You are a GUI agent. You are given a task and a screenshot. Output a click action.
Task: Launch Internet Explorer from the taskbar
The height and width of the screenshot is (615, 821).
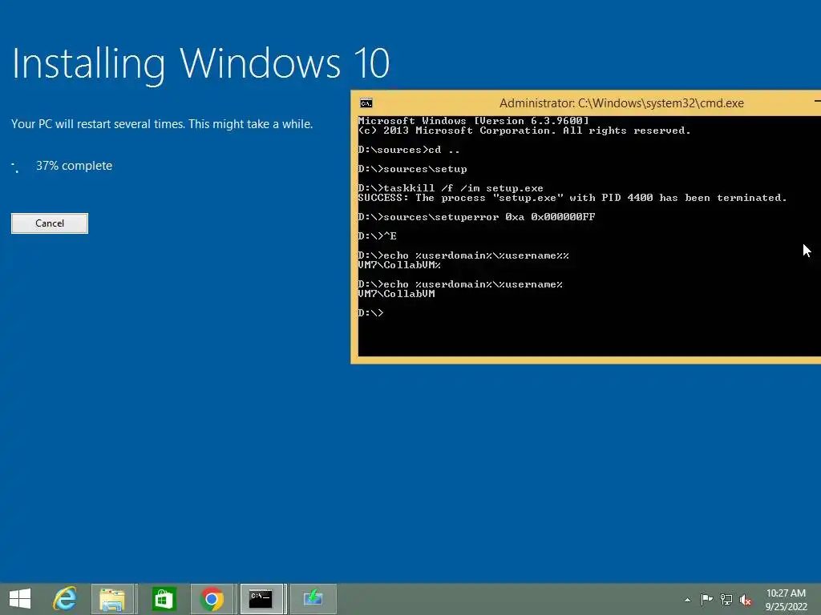coord(64,599)
